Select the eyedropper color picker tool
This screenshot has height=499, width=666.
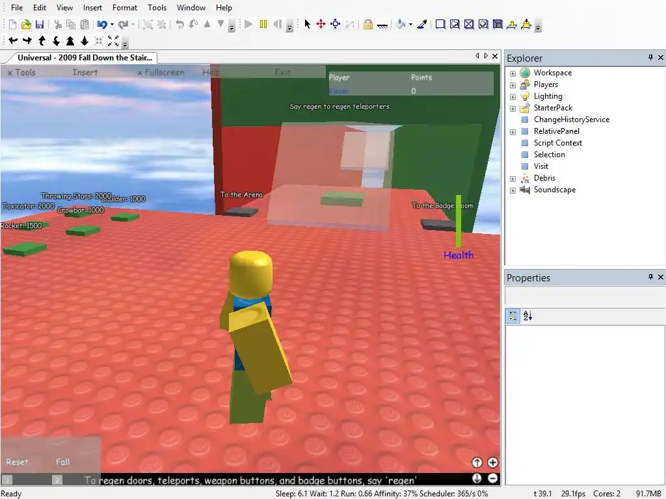pos(421,24)
